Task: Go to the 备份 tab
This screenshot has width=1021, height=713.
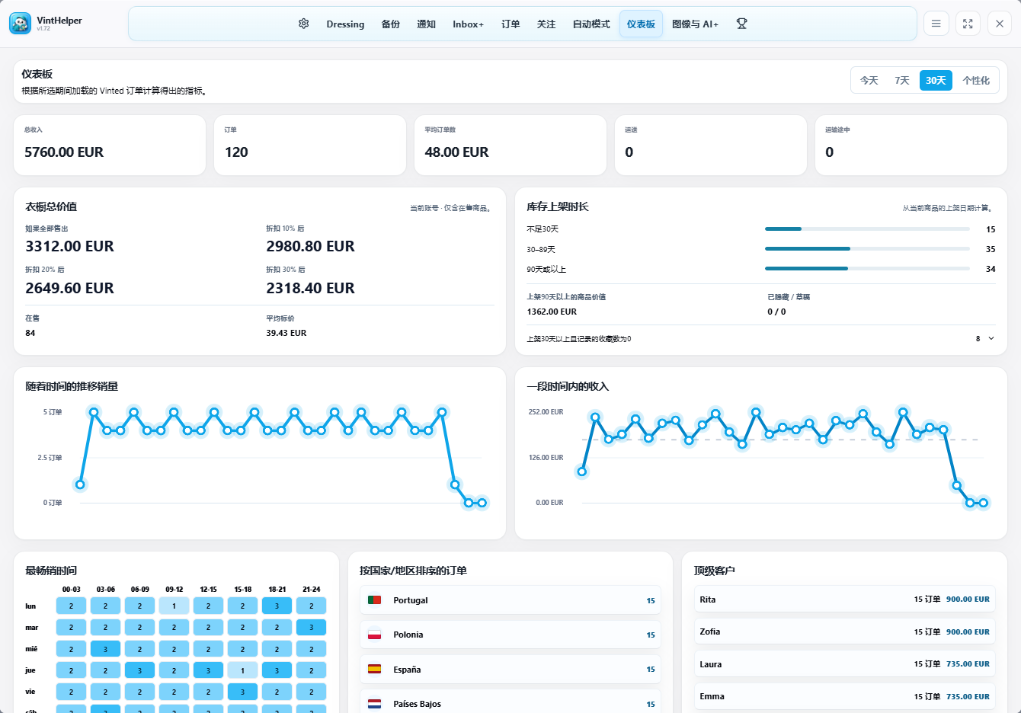Action: tap(391, 24)
